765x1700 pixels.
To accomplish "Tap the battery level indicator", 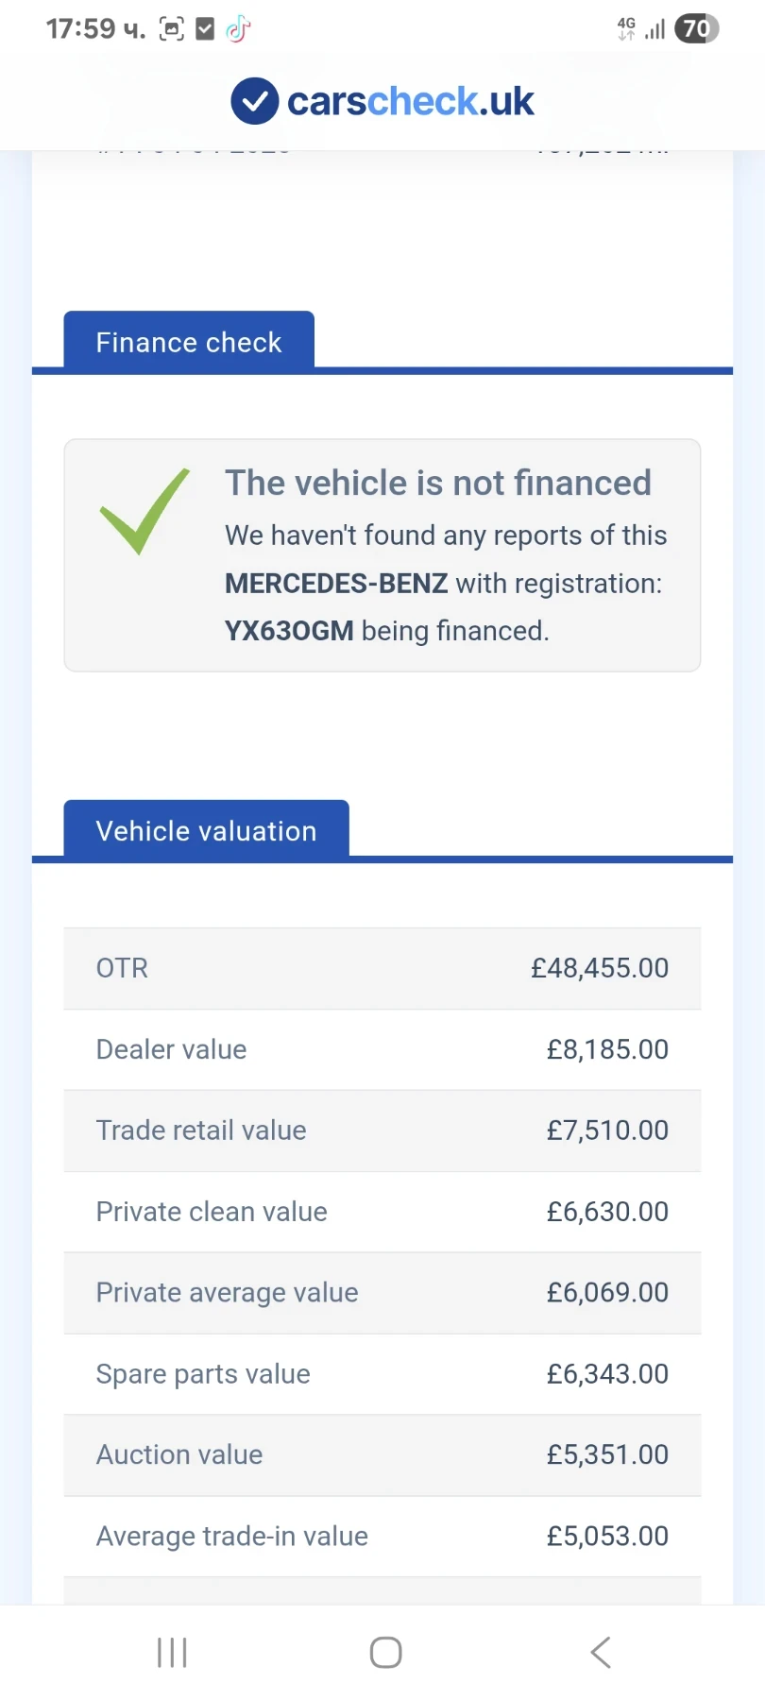I will [697, 29].
